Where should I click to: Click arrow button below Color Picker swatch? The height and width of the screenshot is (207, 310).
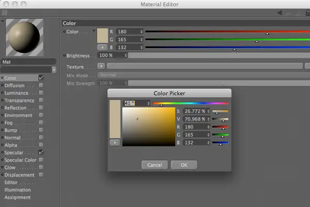[115, 143]
